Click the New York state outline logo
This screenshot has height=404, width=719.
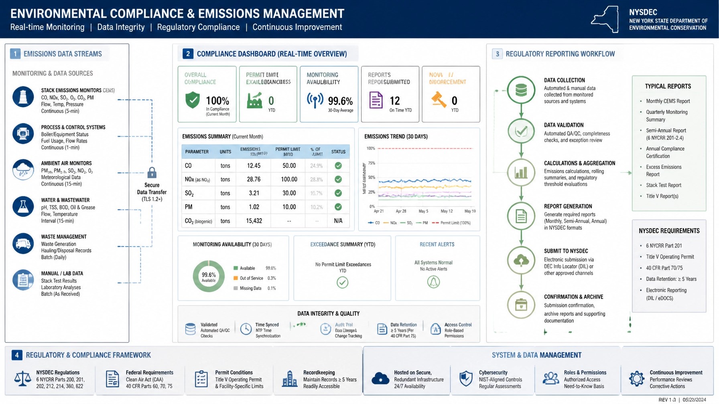pos(605,19)
